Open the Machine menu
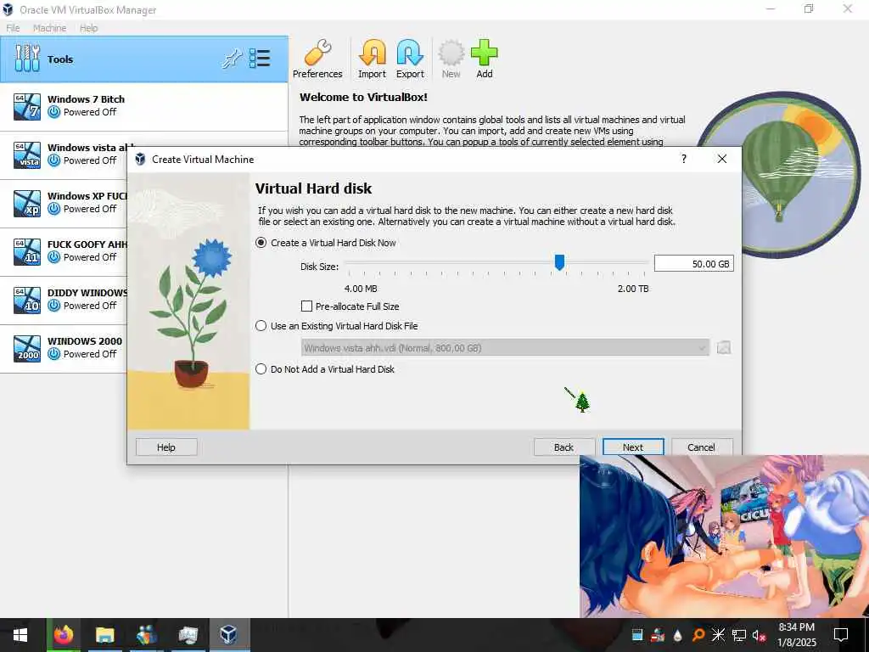869x652 pixels. click(49, 28)
